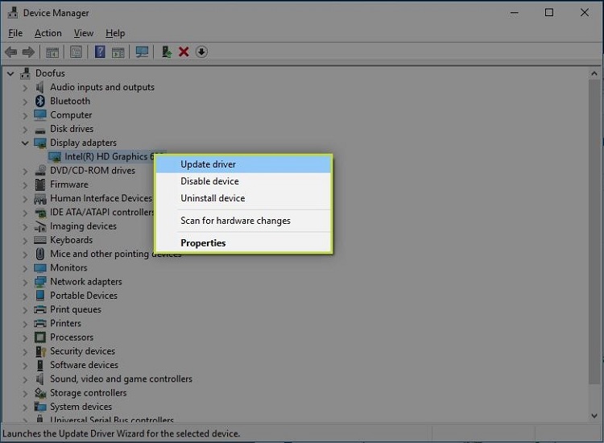The image size is (604, 443).
Task: Click the scan for hardware changes monitor icon
Action: coord(142,52)
